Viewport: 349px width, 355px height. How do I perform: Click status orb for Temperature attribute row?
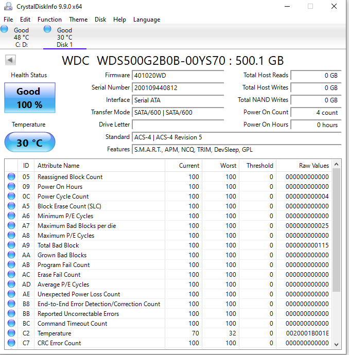click(11, 333)
